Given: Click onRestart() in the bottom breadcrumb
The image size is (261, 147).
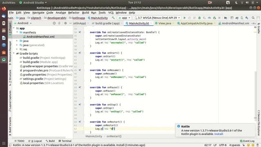Looking at the screenshot, I should click(x=114, y=136).
